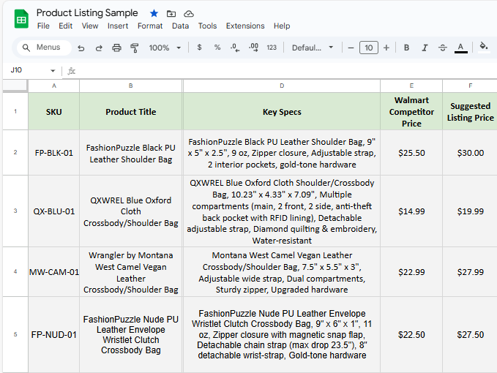
Task: Move document using folder icon
Action: tap(171, 14)
